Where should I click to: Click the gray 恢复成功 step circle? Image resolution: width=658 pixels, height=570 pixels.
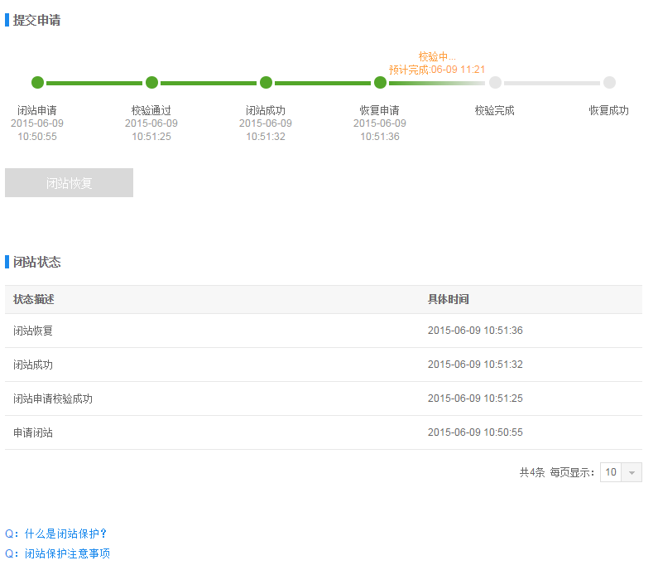pyautogui.click(x=609, y=82)
